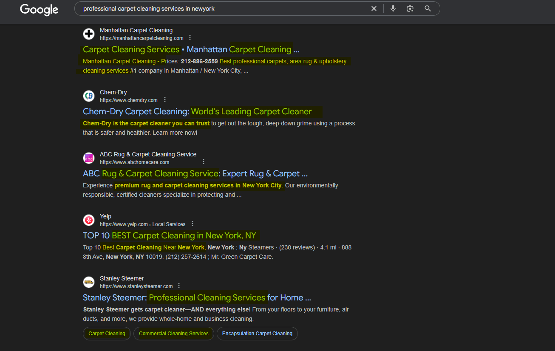Viewport: 555px width, 351px height.
Task: Click the magnifying glass search button
Action: coord(428,8)
